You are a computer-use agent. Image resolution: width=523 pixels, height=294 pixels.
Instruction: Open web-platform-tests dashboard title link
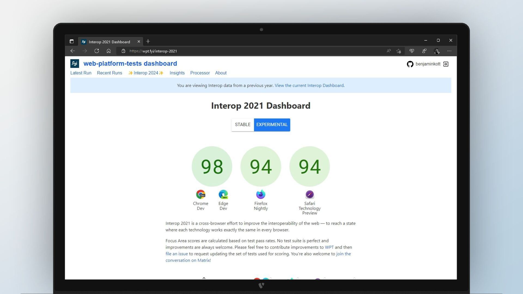click(x=130, y=63)
